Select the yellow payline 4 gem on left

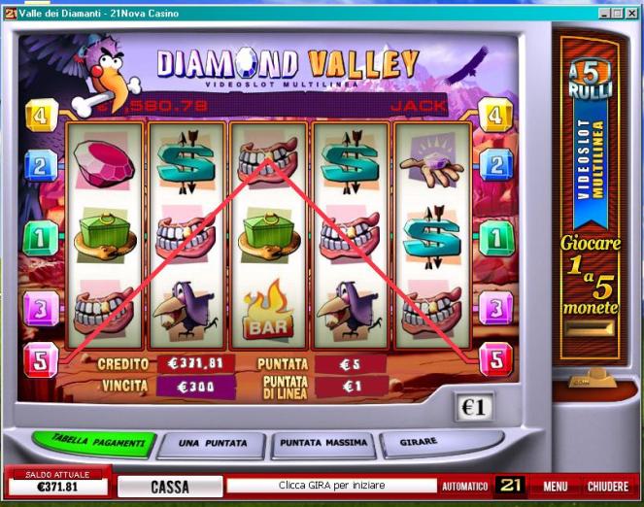(x=42, y=116)
